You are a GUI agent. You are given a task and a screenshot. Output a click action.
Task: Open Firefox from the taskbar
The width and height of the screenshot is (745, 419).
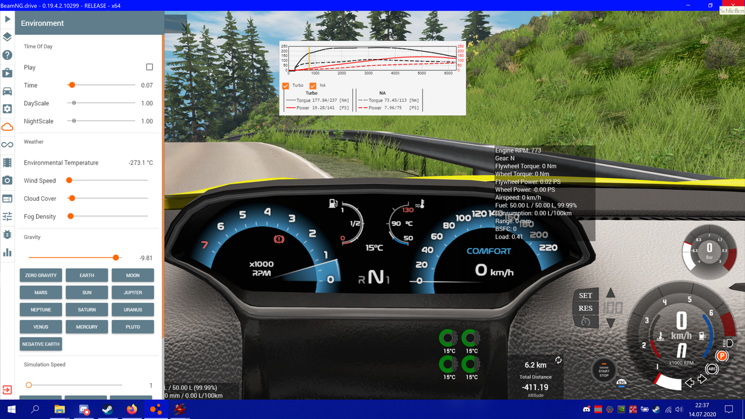[x=132, y=409]
